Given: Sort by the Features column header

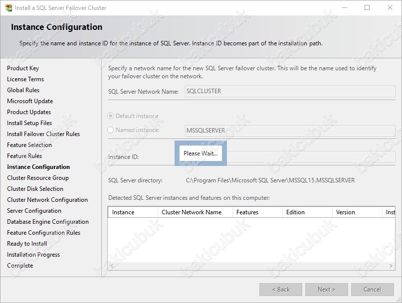Looking at the screenshot, I should click(x=258, y=212).
